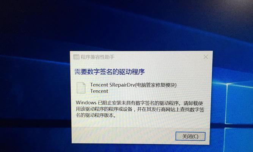Click the empty desktop left of dialog
253x152 pixels.
point(35,97)
